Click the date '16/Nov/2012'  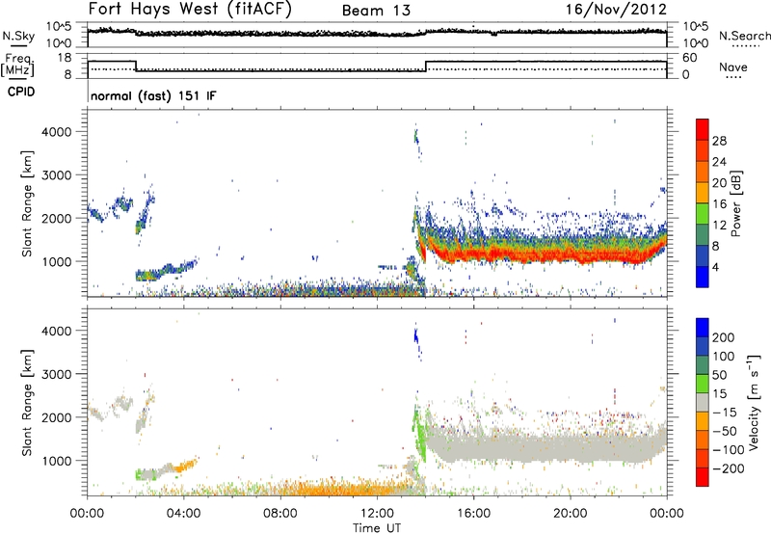616,9
